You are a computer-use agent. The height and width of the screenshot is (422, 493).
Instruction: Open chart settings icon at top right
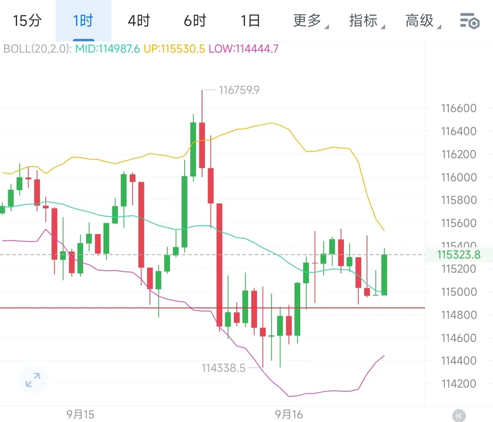coord(470,21)
